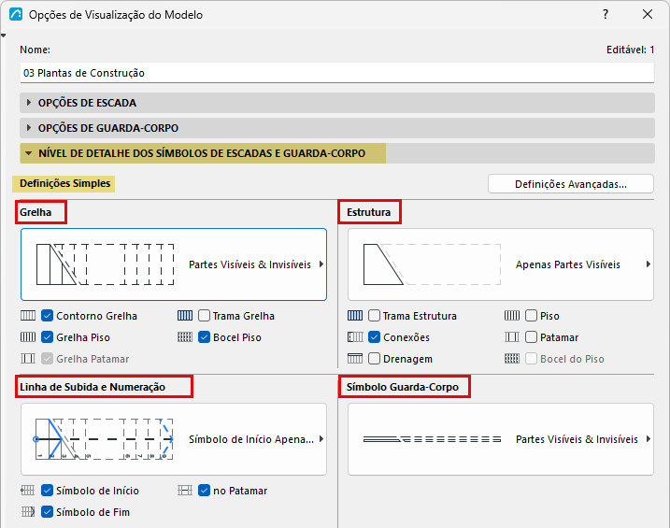
Task: Click the Linha de Subida preview thumbnail
Action: [x=105, y=439]
